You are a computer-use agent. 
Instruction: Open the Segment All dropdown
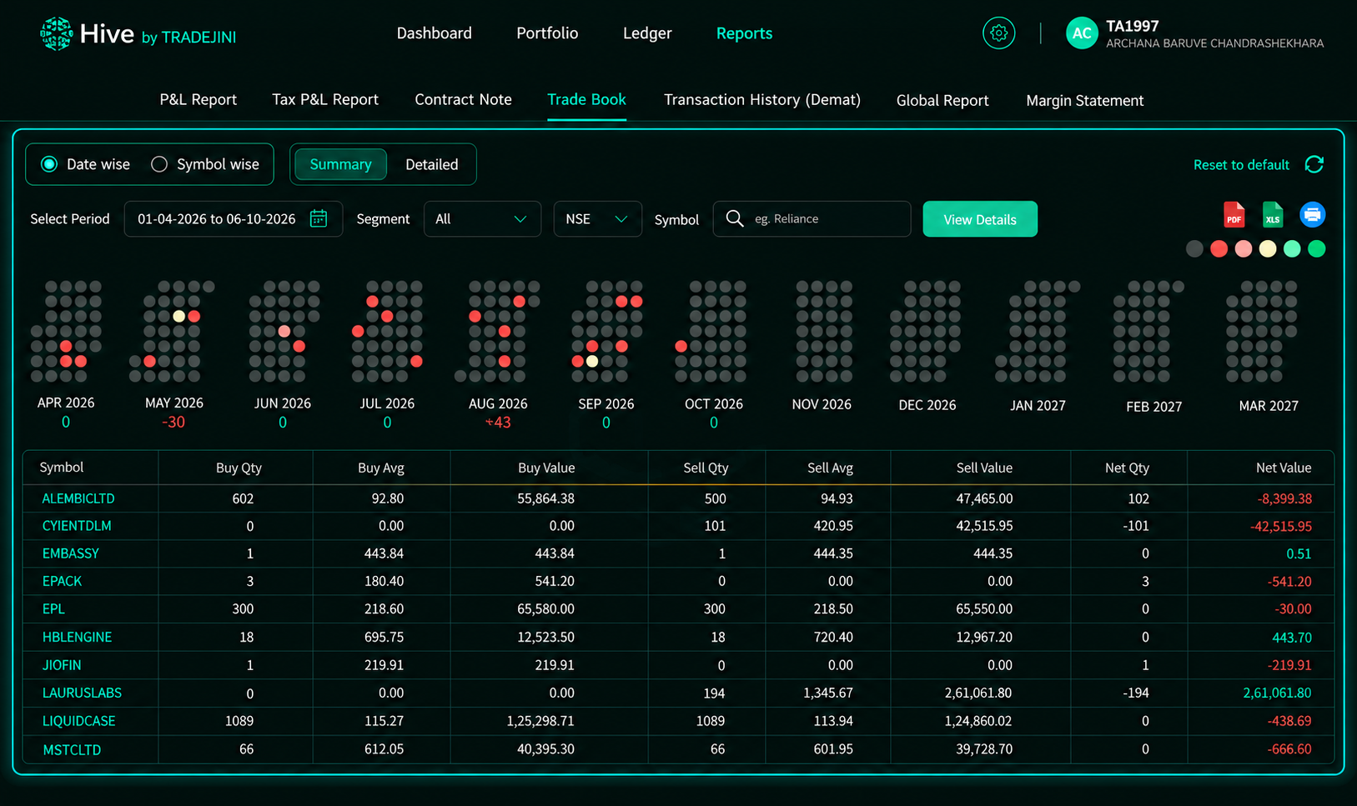click(x=482, y=218)
